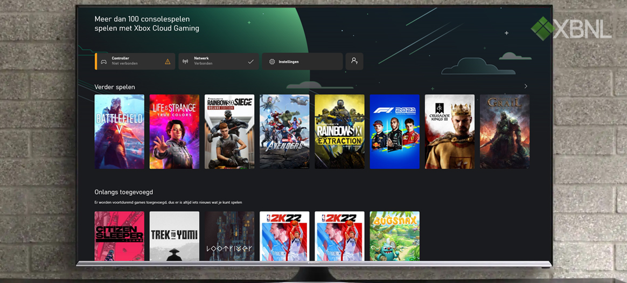Click the Verder spelen heading
Viewport: 627px width, 283px height.
click(115, 87)
